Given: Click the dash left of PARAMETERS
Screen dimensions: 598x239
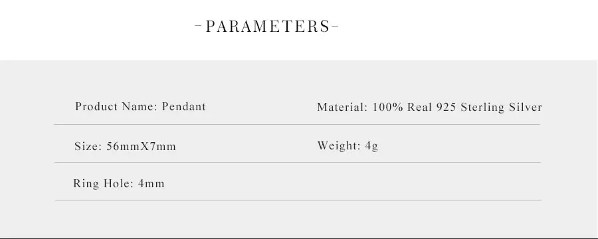Looking at the screenshot, I should pos(198,27).
